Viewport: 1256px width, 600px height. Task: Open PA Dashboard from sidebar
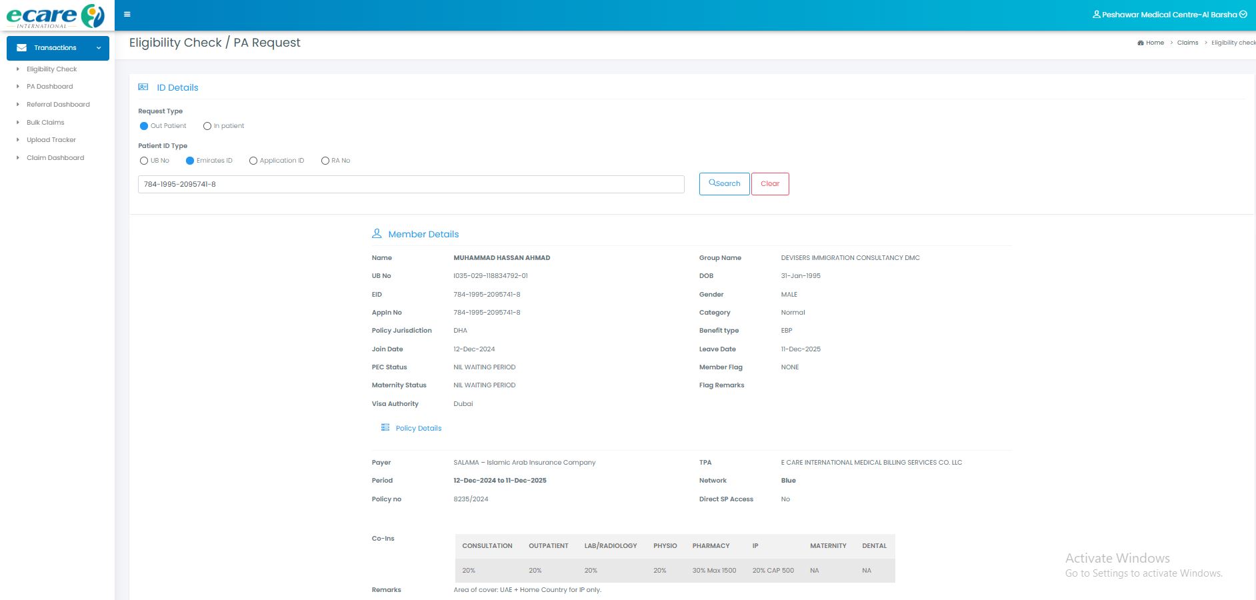[x=49, y=87]
